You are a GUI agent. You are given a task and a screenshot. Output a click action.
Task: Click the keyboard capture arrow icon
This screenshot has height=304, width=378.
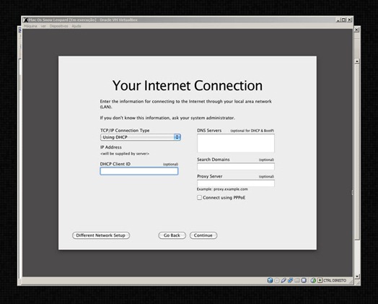click(320, 280)
